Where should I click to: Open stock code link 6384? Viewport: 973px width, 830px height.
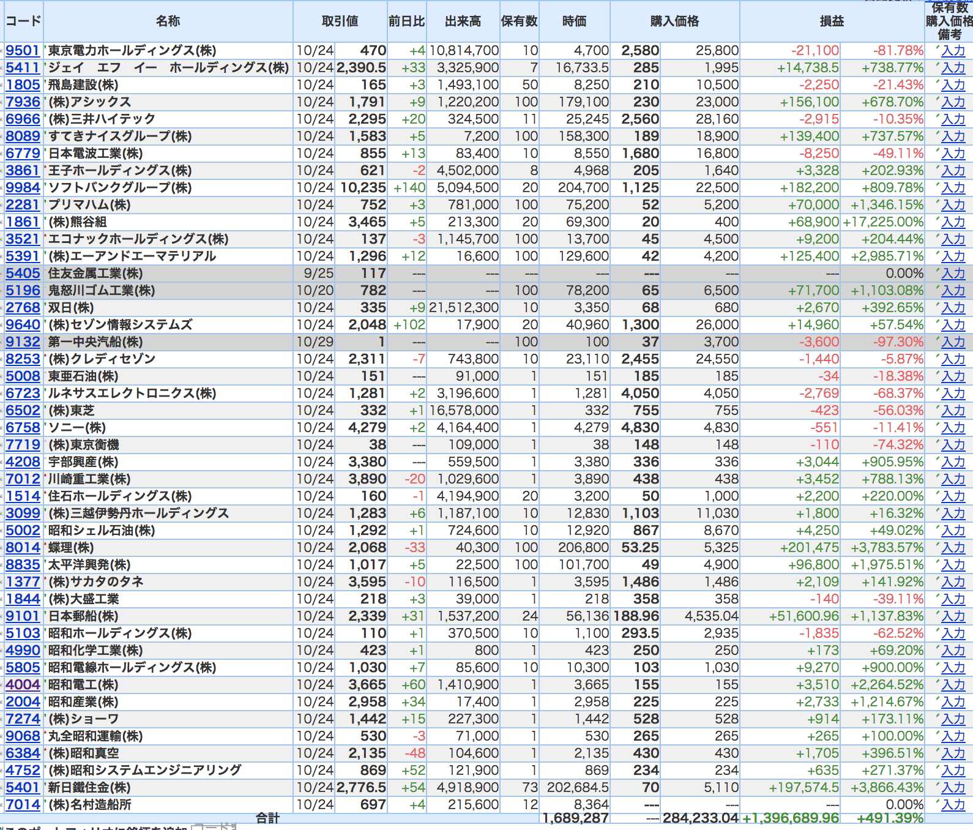click(x=23, y=753)
